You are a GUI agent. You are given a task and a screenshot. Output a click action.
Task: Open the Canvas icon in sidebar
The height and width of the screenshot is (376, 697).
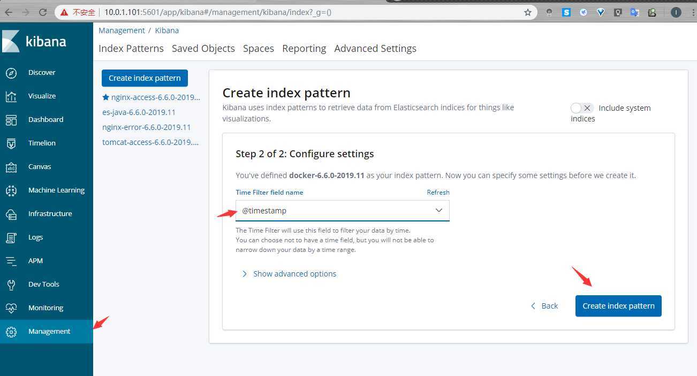(x=11, y=167)
